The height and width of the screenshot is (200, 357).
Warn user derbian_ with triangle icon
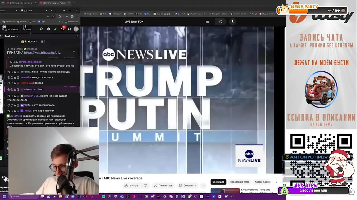pos(15,72)
